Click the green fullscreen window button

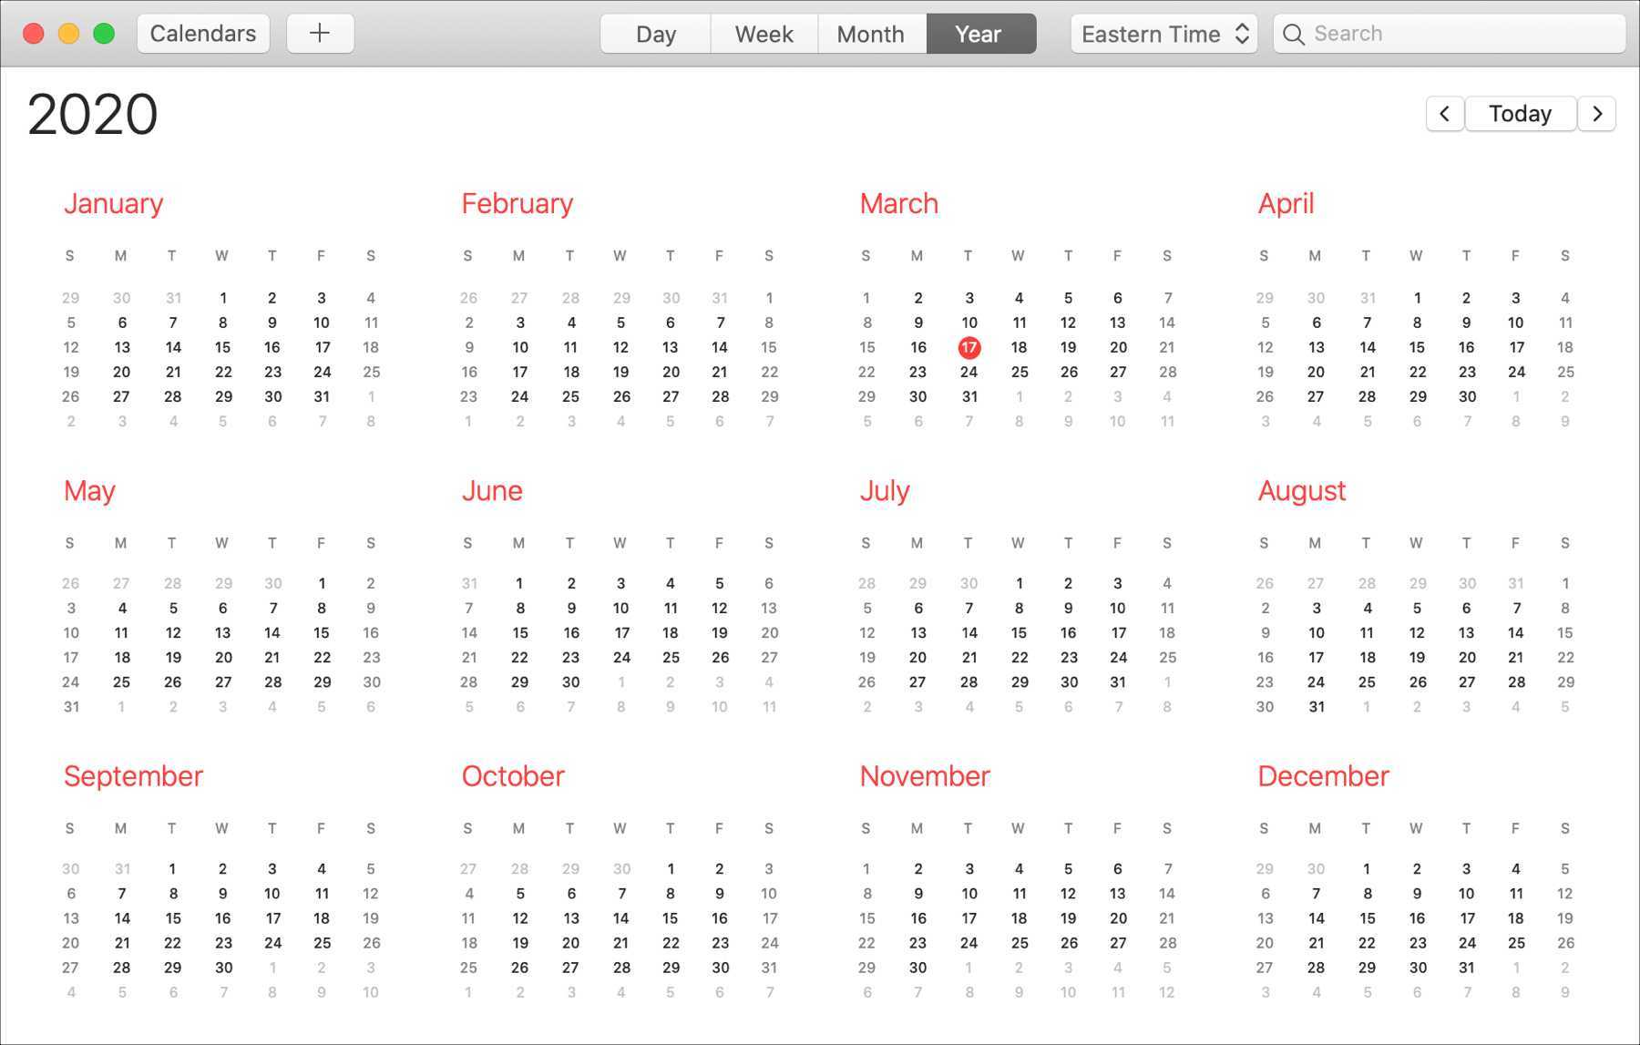(104, 34)
